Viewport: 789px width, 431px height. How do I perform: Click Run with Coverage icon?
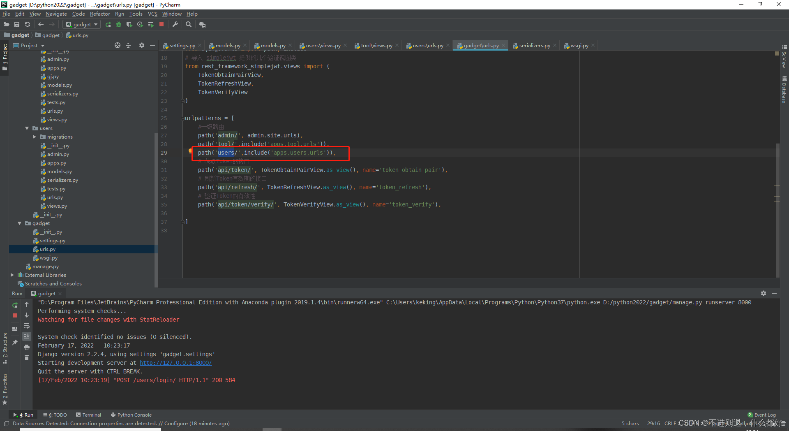pos(129,25)
